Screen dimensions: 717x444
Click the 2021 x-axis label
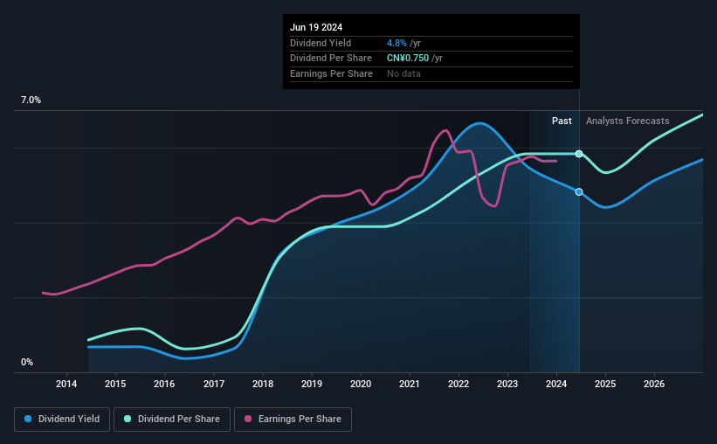(x=410, y=384)
